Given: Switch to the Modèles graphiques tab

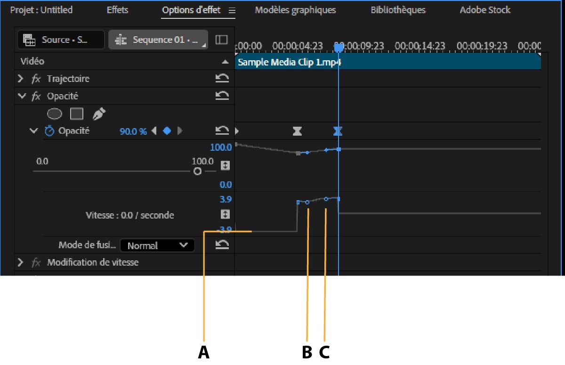Looking at the screenshot, I should 295,10.
